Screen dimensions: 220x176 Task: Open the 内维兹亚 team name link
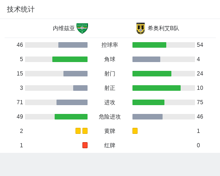click(64, 28)
